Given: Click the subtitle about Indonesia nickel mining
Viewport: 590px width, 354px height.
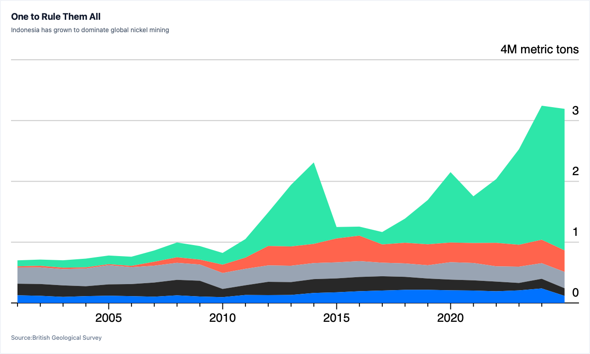Looking at the screenshot, I should coord(90,30).
